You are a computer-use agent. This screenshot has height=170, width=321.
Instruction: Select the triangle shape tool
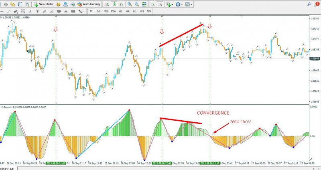66,12
